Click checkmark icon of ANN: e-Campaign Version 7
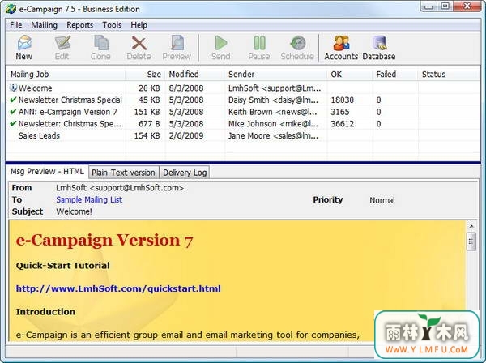The image size is (486, 363). point(13,112)
